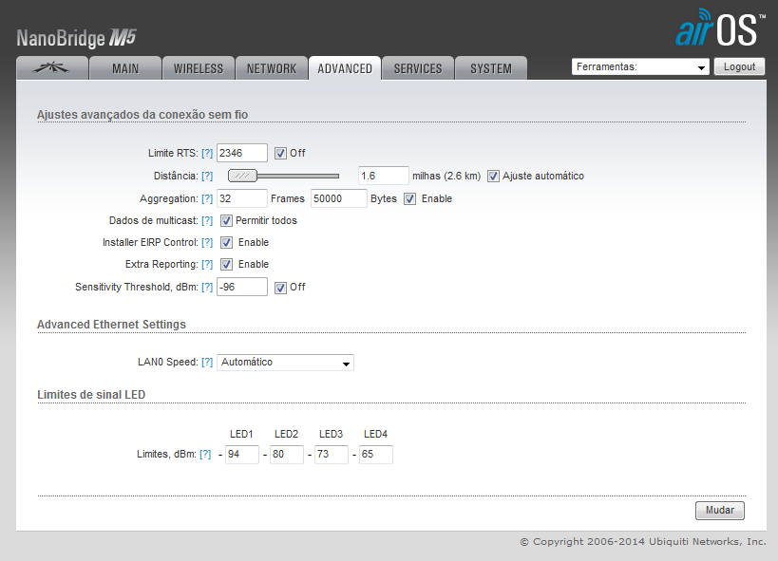Viewport: 778px width, 561px height.
Task: Toggle Installer EIRP Control Enable checkbox
Action: tap(226, 243)
